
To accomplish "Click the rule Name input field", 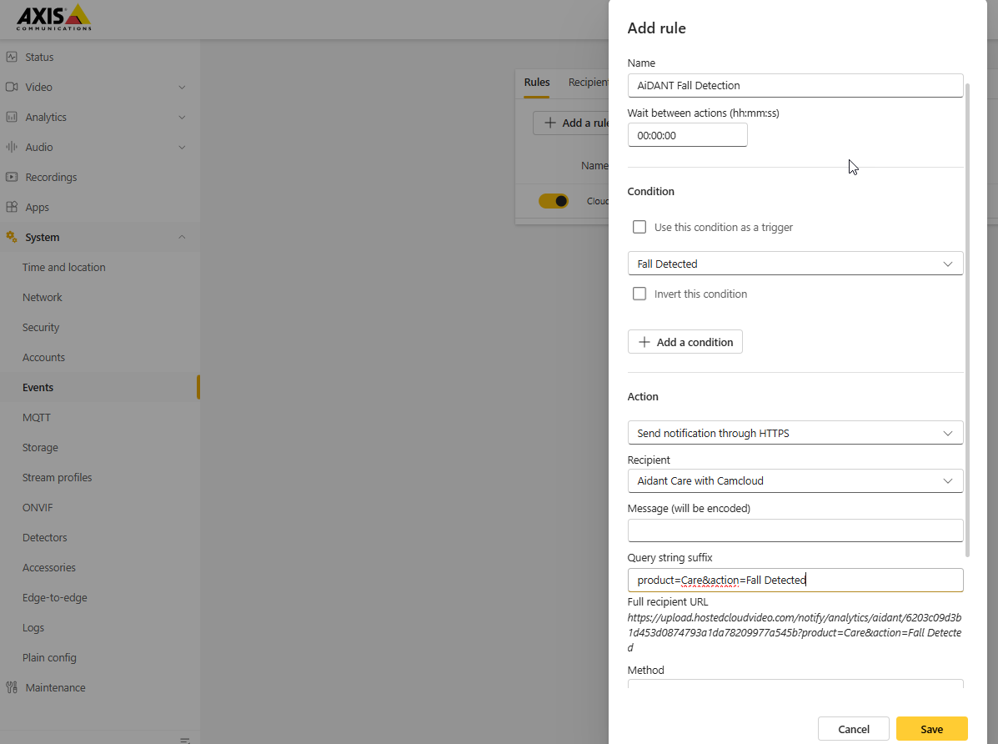I will click(795, 85).
